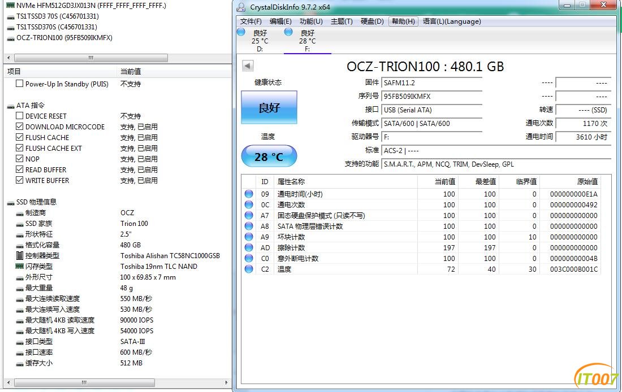The height and width of the screenshot is (392, 622).
Task: Click the 最大重量 row icon
Action: click(19, 288)
